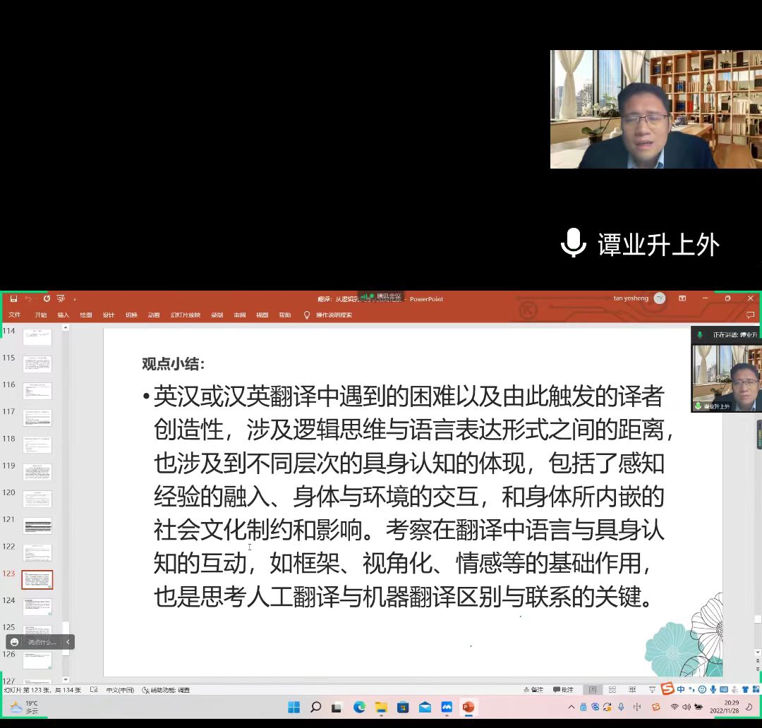The height and width of the screenshot is (728, 762).
Task: Click the Save icon in quick access toolbar
Action: (13, 298)
